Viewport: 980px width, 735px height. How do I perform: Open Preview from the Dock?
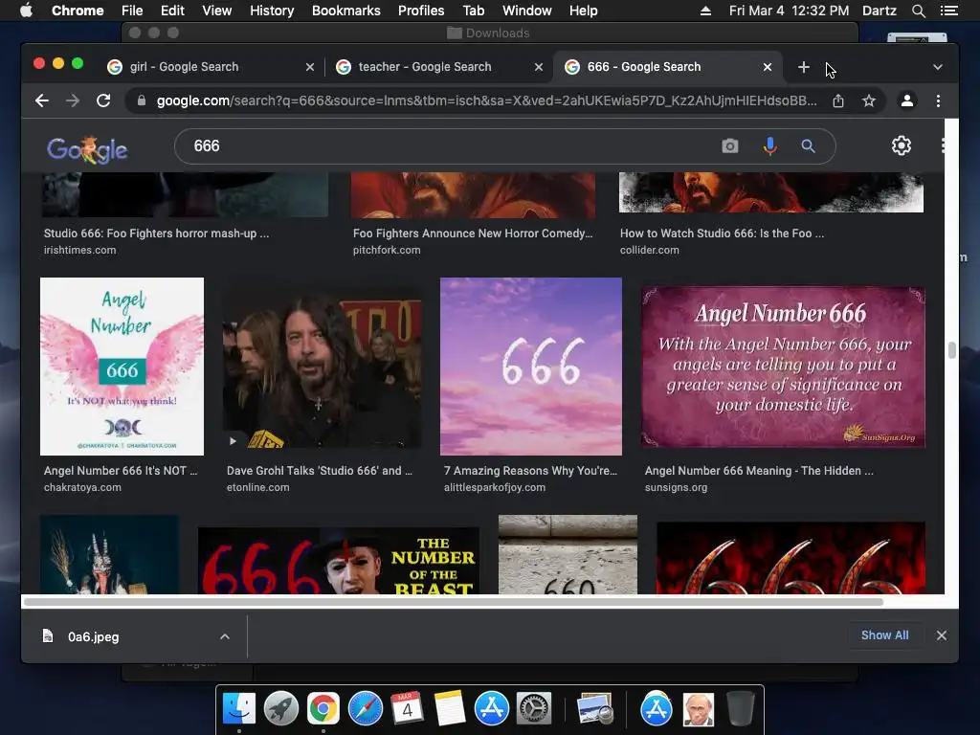(594, 709)
